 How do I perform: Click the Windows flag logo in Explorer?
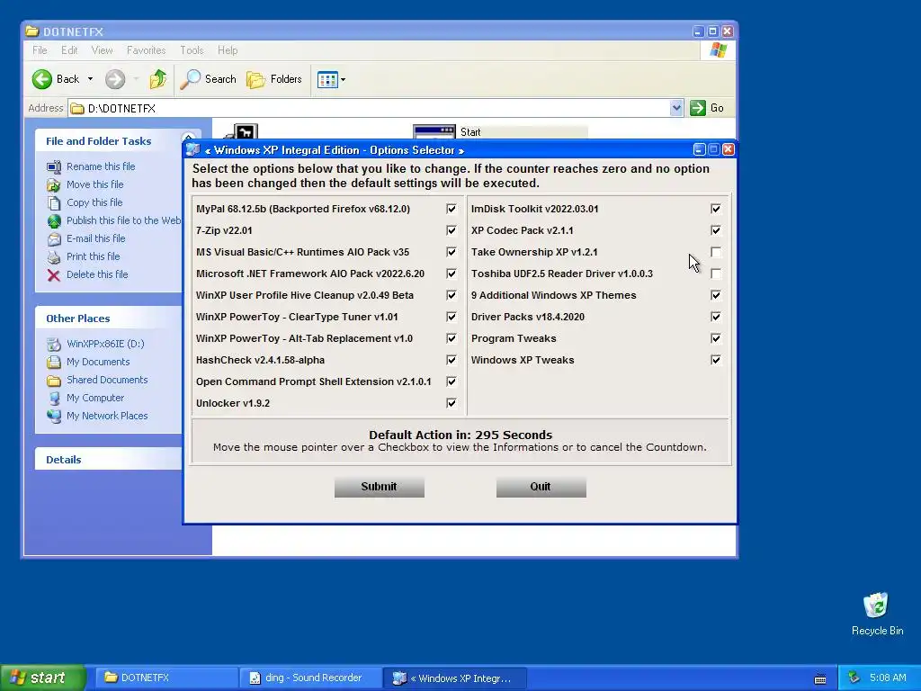click(718, 50)
